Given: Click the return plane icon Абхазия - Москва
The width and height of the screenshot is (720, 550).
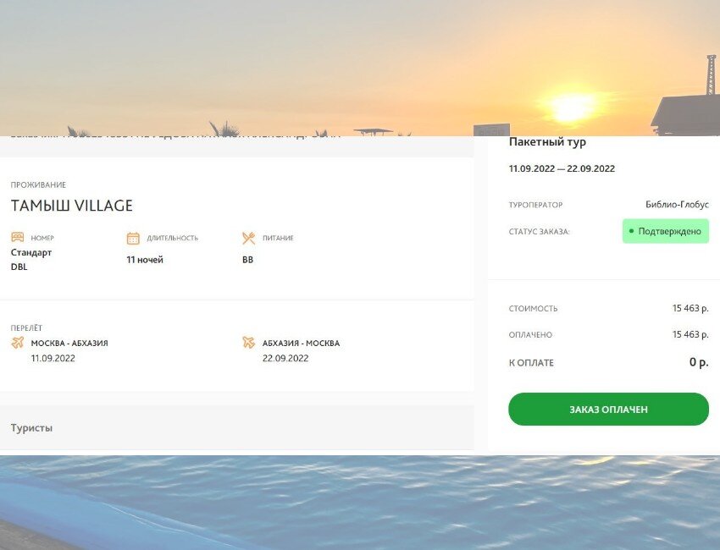Looking at the screenshot, I should click(x=248, y=343).
